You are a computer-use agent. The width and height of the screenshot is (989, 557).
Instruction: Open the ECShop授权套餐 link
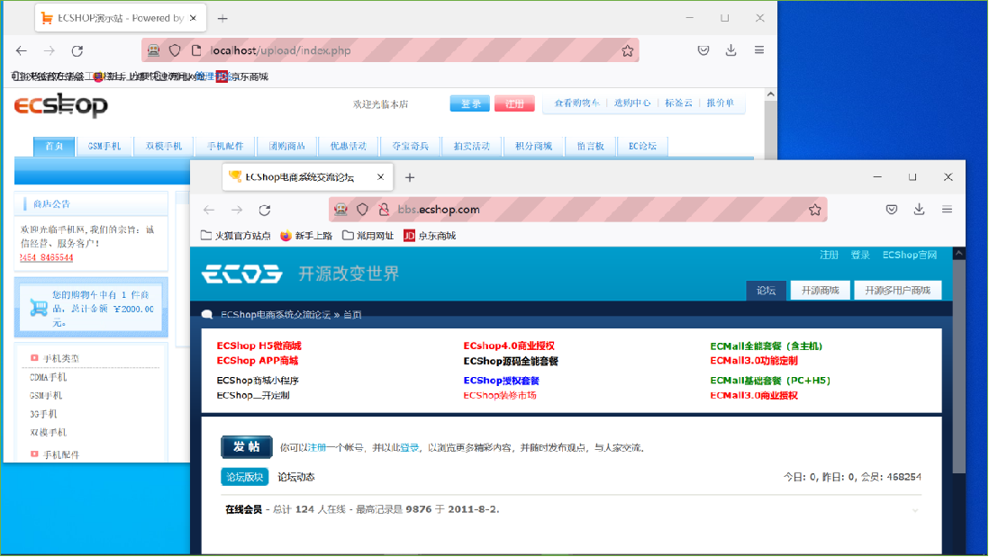(502, 381)
